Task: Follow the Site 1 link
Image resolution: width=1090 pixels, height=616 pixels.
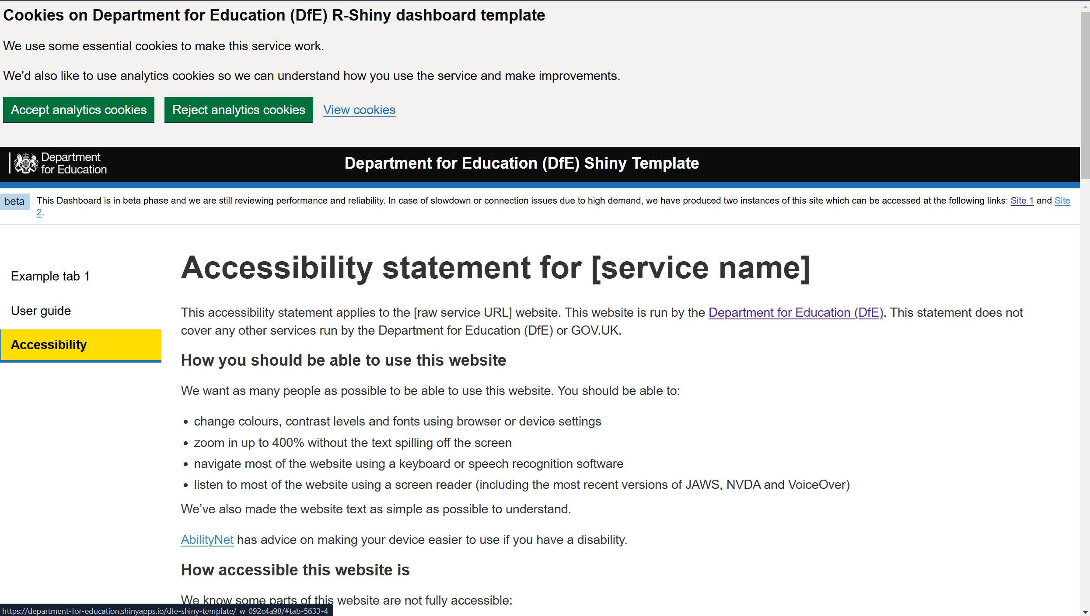Action: pyautogui.click(x=1022, y=201)
